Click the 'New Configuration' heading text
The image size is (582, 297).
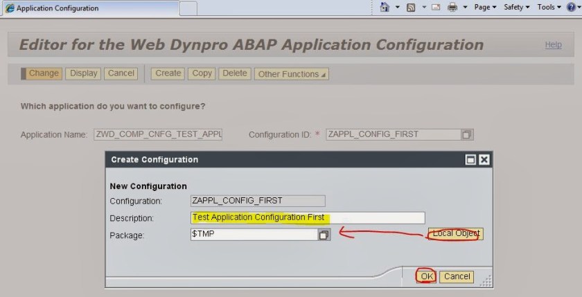pyautogui.click(x=148, y=186)
